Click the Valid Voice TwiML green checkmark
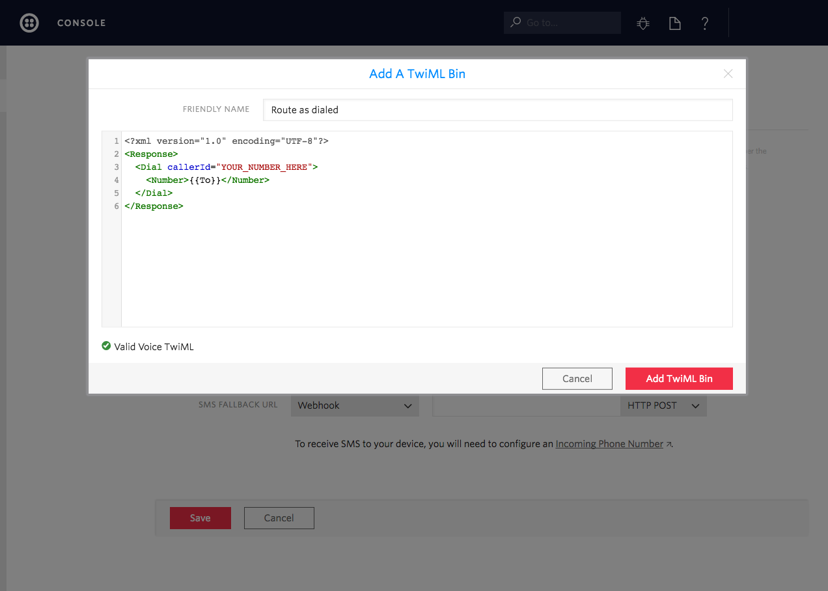 pyautogui.click(x=106, y=346)
